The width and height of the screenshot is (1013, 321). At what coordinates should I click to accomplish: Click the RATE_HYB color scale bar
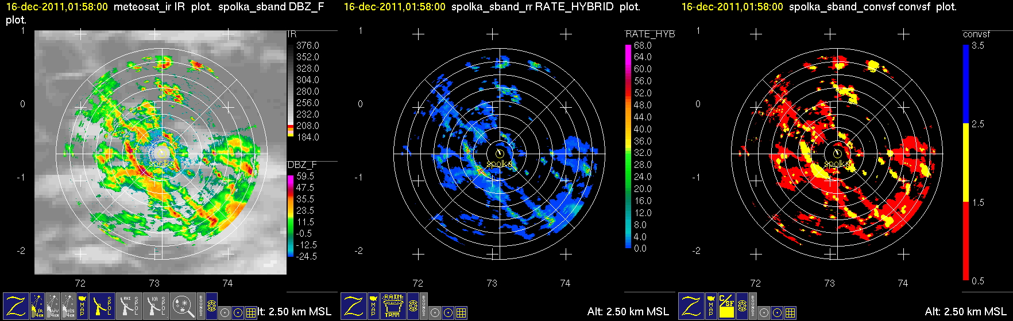(x=628, y=146)
